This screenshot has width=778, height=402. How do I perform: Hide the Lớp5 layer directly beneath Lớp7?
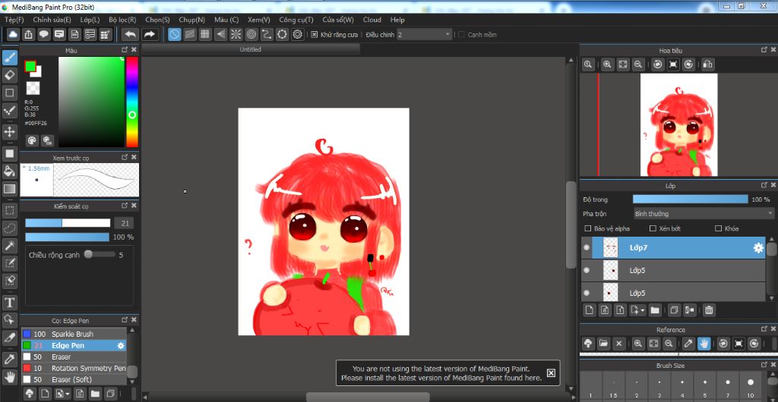coord(587,270)
